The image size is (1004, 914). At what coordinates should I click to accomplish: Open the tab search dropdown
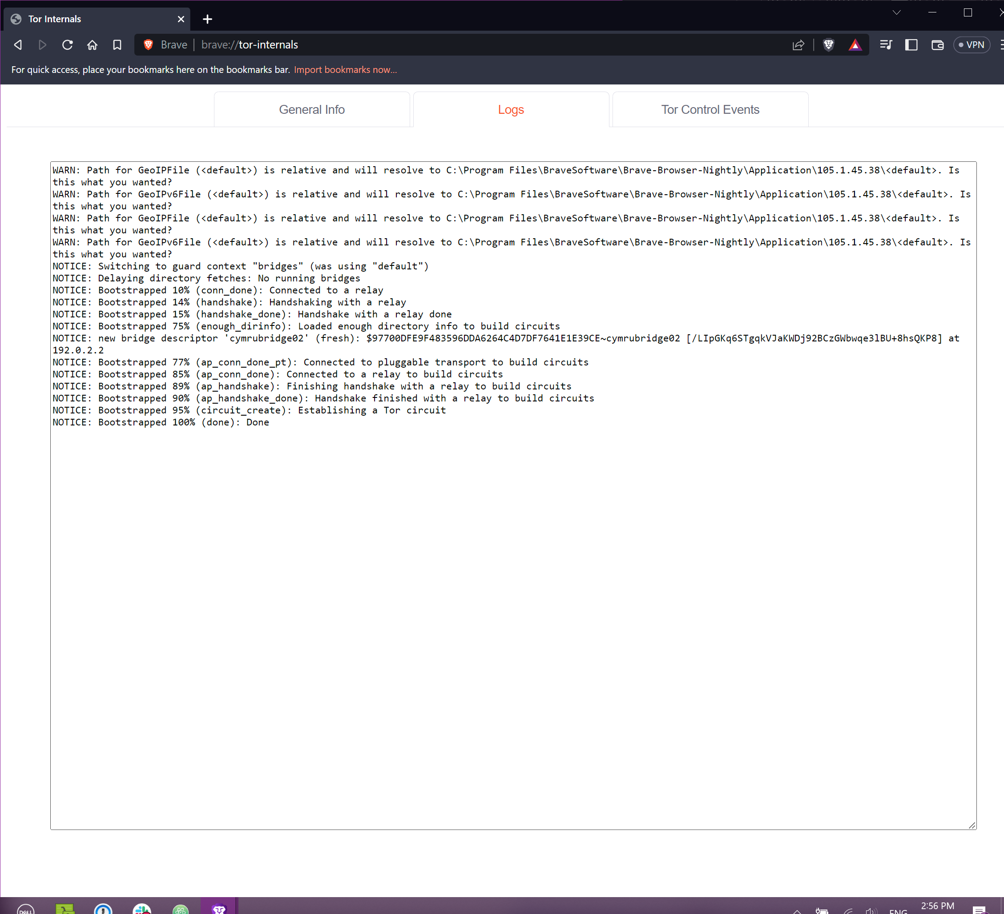896,12
